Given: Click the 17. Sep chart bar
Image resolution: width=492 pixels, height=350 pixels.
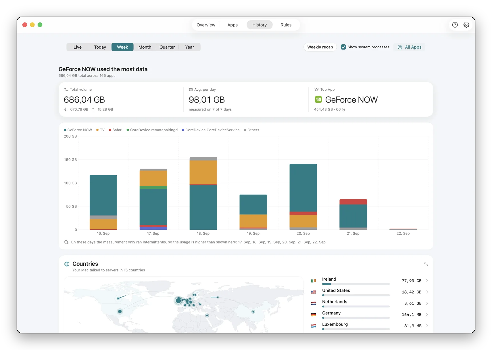Looking at the screenshot, I should pyautogui.click(x=153, y=199).
